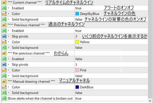Click the color-type icon of the Pink Color row
This screenshot has width=153, height=103.
[x=4, y=70]
